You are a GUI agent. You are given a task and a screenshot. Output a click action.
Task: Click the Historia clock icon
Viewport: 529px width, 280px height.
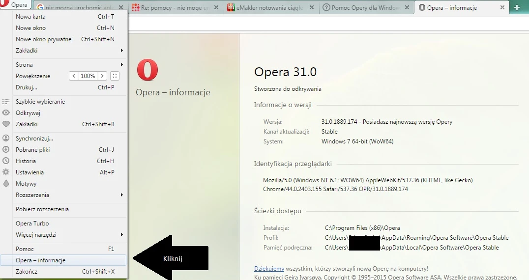coord(6,161)
